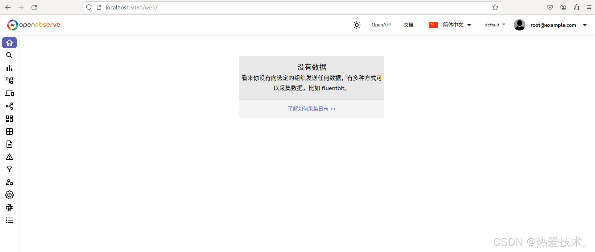Image resolution: width=595 pixels, height=252 pixels.
Task: Expand the root@example.com account menu arrow
Action: (585, 25)
